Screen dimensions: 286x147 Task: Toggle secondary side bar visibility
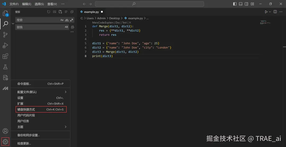(247, 4)
